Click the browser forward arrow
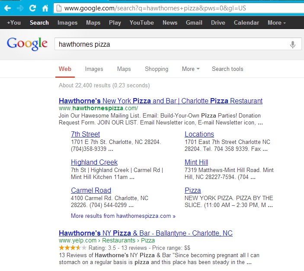Viewport: 304px width, 271px height. (20, 8)
